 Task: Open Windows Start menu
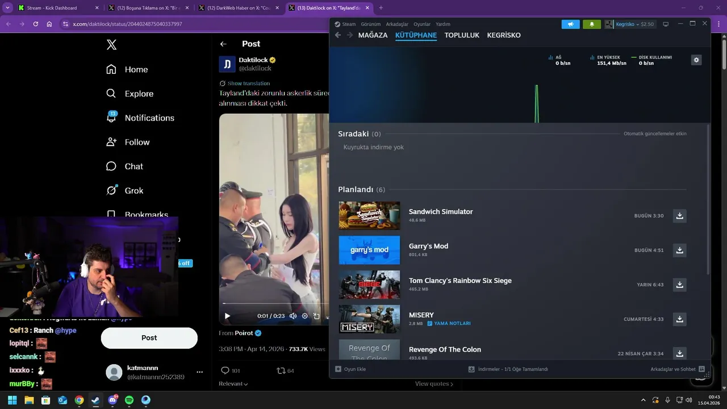click(x=12, y=400)
